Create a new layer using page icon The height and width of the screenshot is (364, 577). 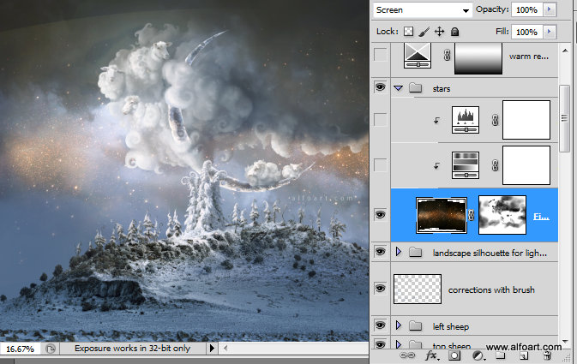[523, 355]
